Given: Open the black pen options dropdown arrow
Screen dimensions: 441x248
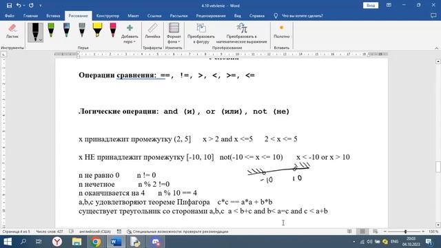Looking at the screenshot, I should 41,40.
